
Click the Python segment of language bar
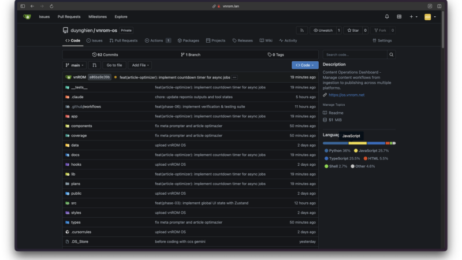(335, 143)
